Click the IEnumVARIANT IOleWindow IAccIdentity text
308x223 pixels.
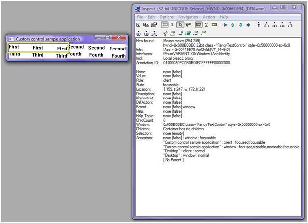196,54
